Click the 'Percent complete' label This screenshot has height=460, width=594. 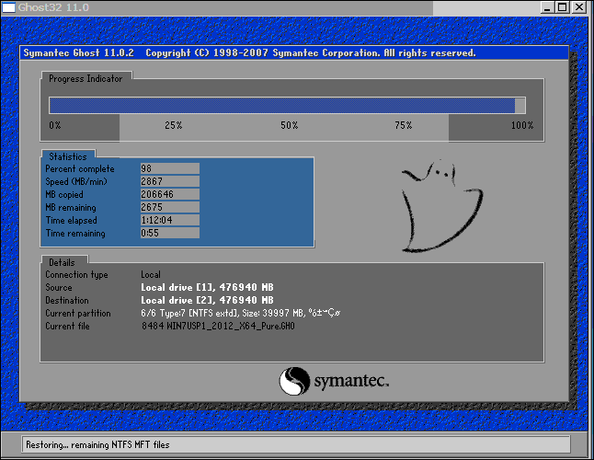(x=80, y=169)
